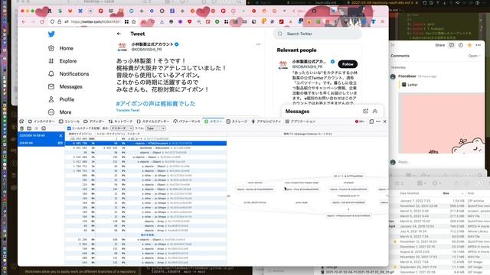Image resolution: width=490 pixels, height=275 pixels.
Task: Close the devtools panel with the X
Action: [x=384, y=121]
